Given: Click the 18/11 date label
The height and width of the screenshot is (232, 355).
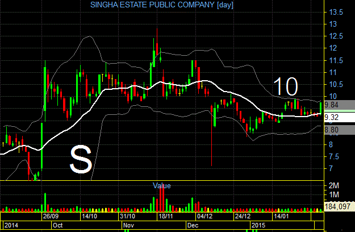Looking at the screenshot, I should [x=166, y=216].
